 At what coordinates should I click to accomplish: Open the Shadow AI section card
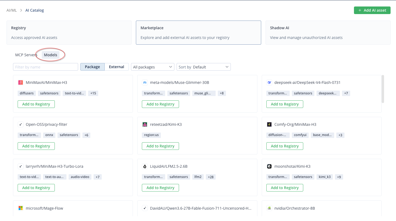coord(328,32)
